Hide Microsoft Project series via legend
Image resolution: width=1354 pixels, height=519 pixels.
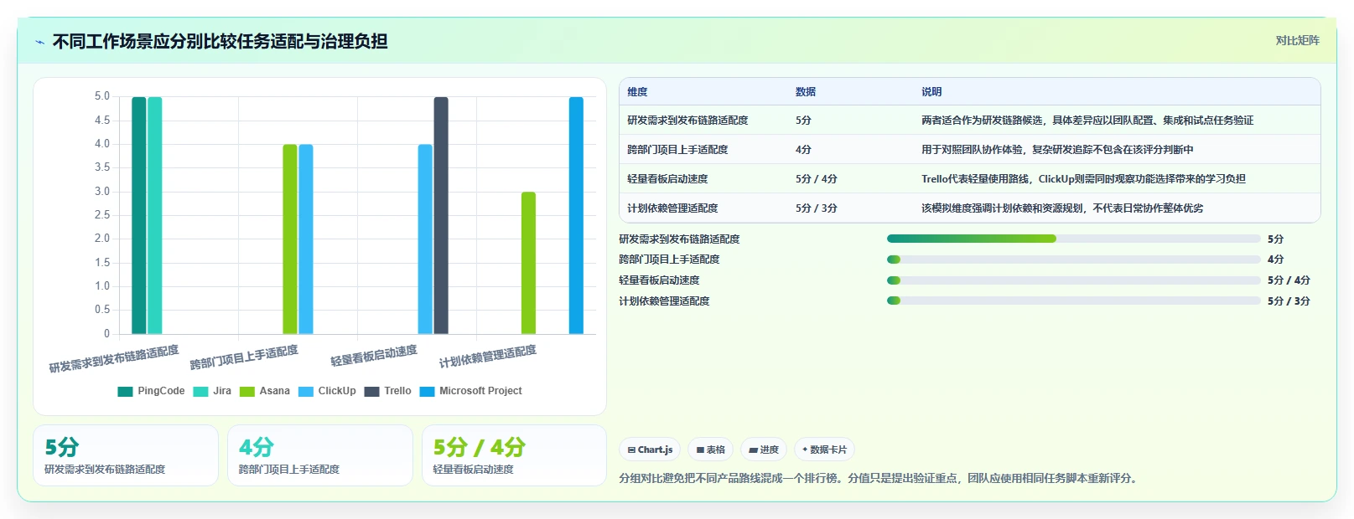(470, 391)
